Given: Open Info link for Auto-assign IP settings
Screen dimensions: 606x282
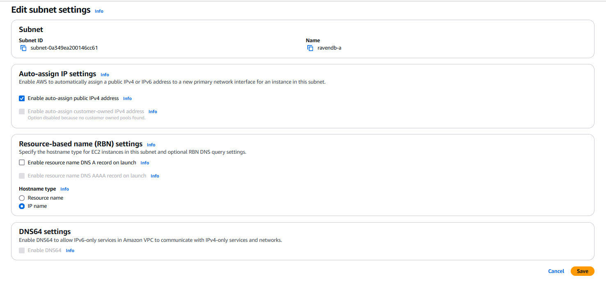Looking at the screenshot, I should [x=105, y=75].
